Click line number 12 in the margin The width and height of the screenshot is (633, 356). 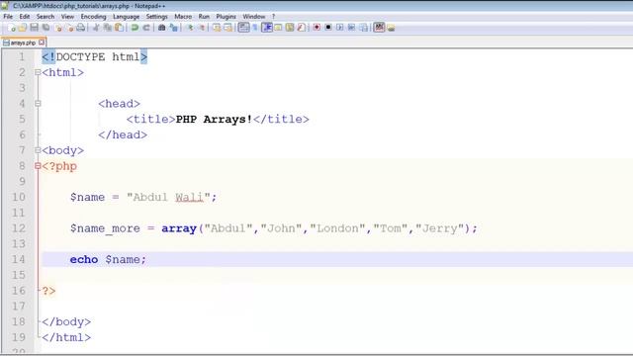coord(19,228)
